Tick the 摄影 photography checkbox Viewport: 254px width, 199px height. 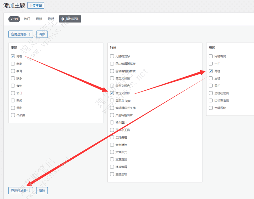13,108
